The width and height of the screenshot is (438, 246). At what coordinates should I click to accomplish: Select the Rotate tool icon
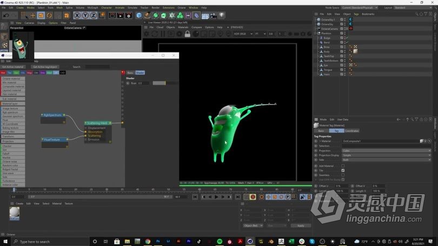coord(49,15)
